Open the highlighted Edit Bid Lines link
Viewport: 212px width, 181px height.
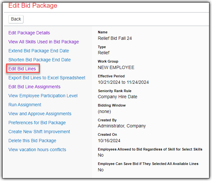click(22, 69)
